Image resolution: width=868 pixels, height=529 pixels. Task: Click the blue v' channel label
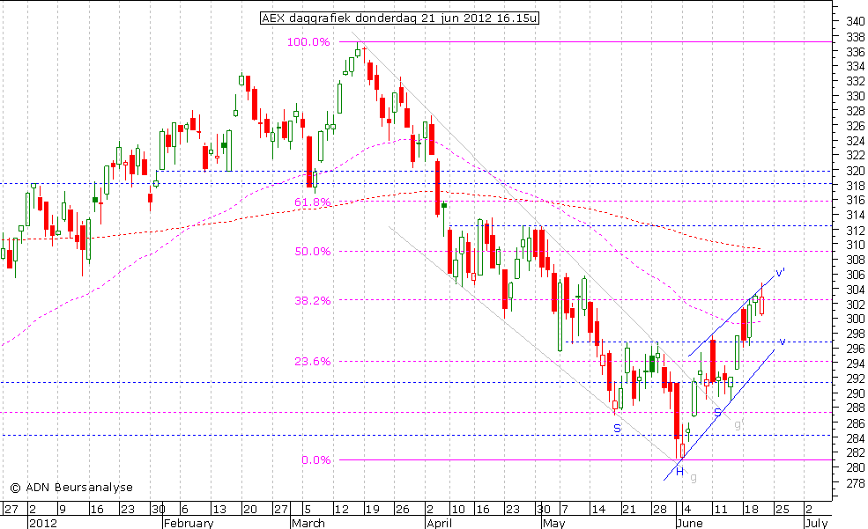point(780,273)
